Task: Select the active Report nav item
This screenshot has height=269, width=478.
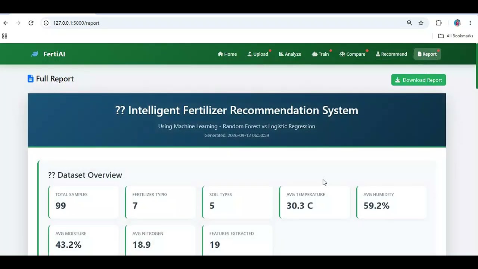Action: point(427,54)
